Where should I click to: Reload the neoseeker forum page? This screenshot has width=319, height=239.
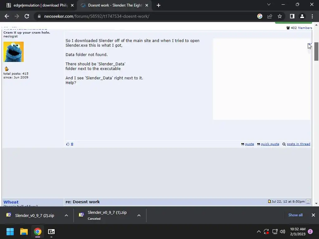(x=27, y=16)
